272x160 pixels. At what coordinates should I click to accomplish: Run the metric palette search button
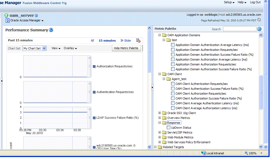[x=259, y=29]
